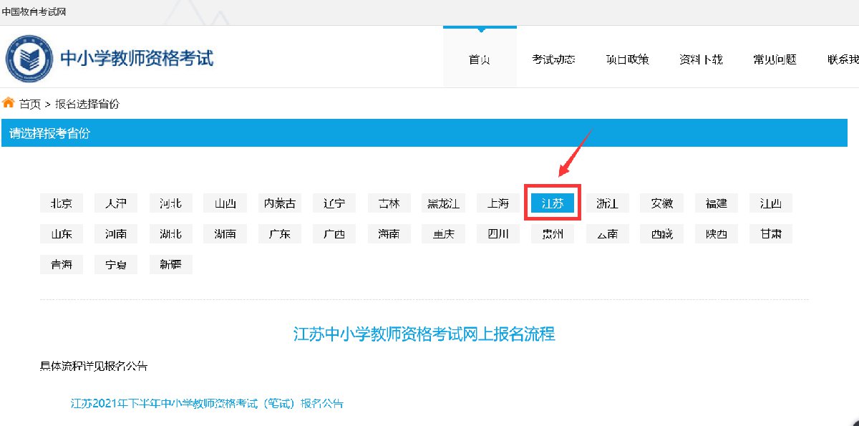Click the orange home icon in breadcrumb

tap(9, 103)
